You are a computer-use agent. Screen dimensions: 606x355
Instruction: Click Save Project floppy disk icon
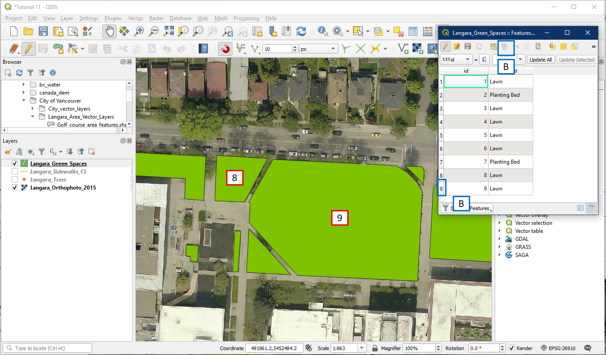[43, 31]
